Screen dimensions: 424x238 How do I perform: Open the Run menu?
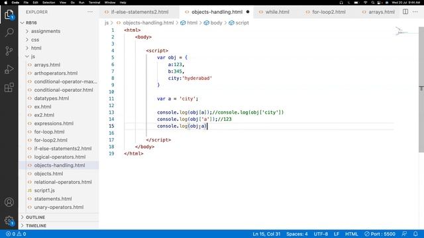point(81,3)
